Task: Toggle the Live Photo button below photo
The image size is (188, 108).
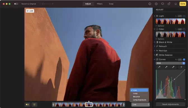Action: (34, 105)
